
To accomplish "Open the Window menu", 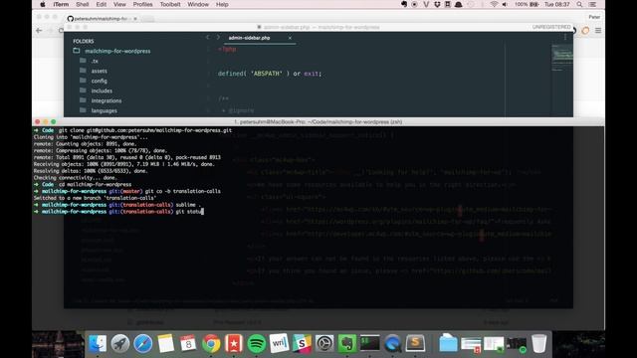I will pos(198,4).
